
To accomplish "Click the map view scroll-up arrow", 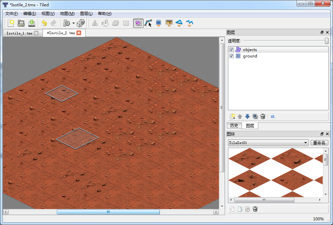I will point(222,40).
